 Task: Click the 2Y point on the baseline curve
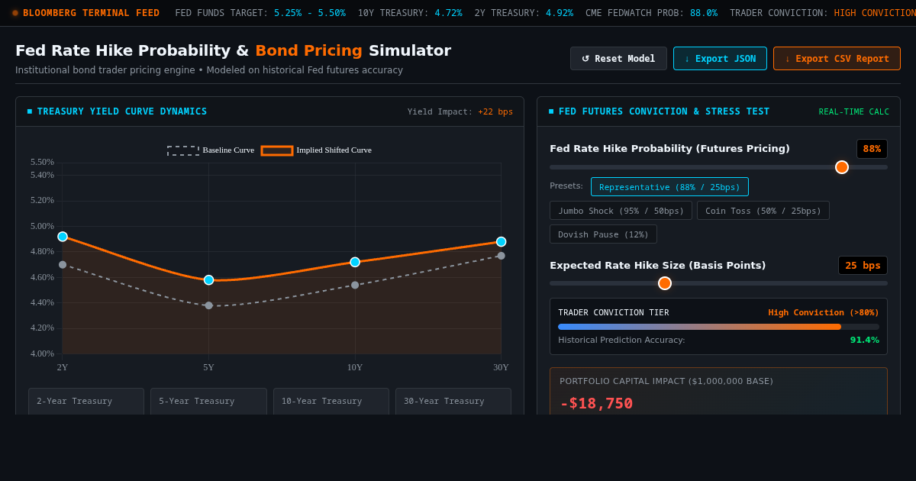point(63,265)
